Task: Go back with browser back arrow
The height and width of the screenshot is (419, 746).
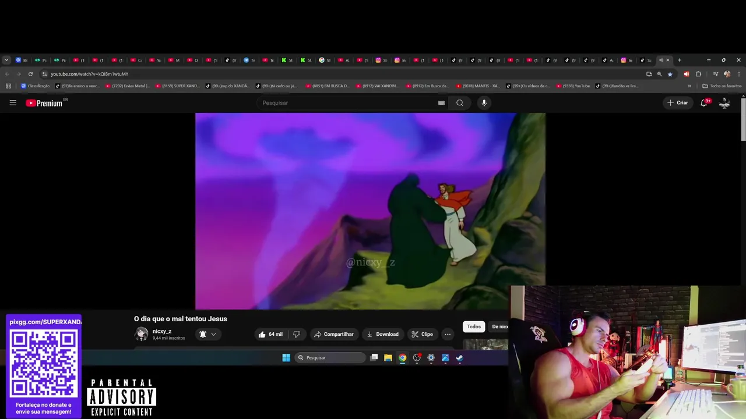Action: pos(7,74)
